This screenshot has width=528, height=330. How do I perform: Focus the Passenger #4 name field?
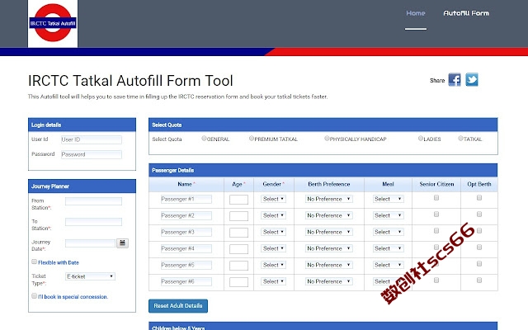(186, 248)
